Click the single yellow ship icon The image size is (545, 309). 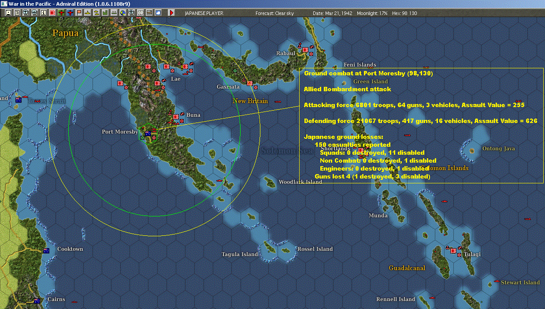(x=88, y=13)
